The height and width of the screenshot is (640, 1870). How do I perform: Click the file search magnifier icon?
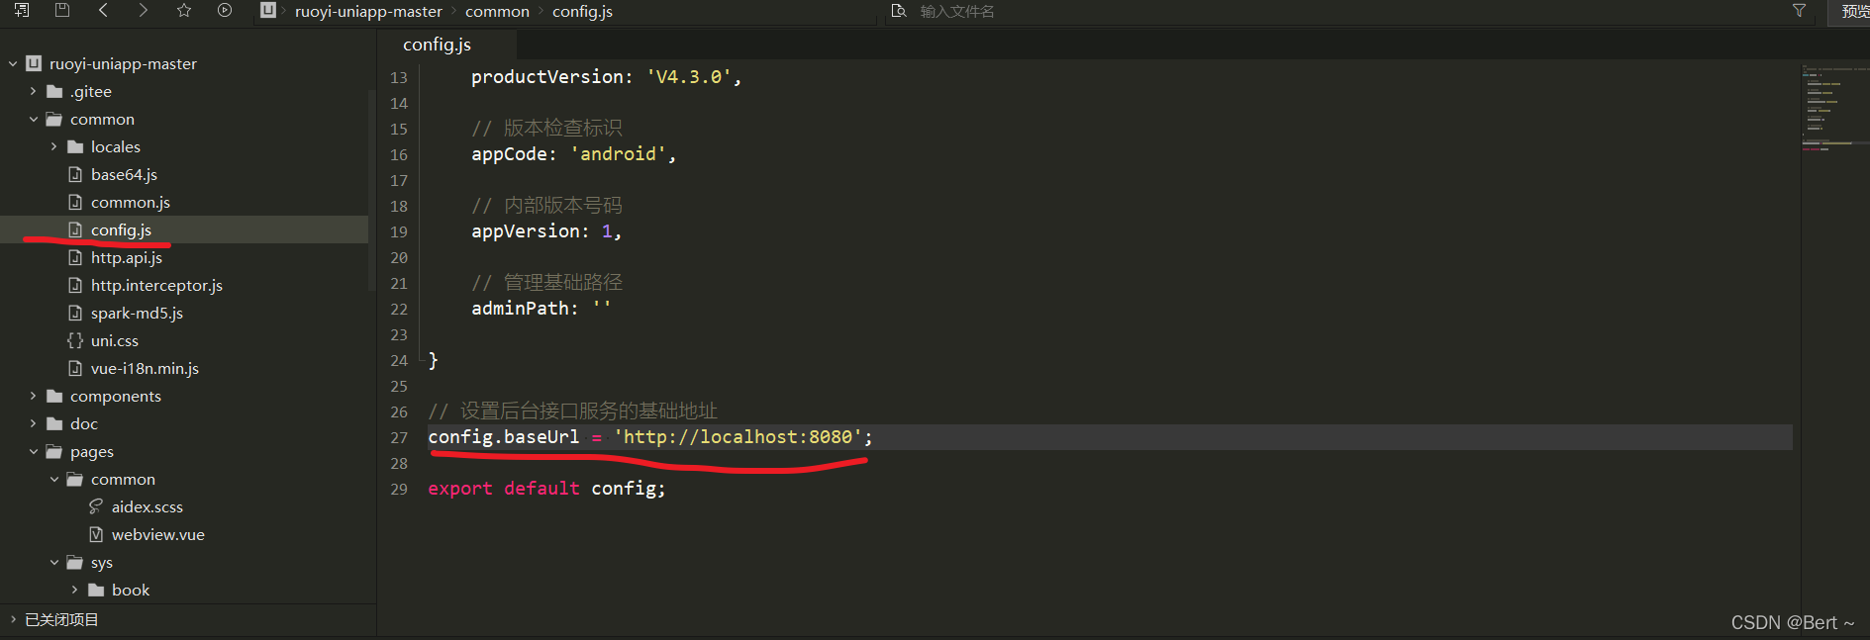pyautogui.click(x=899, y=11)
